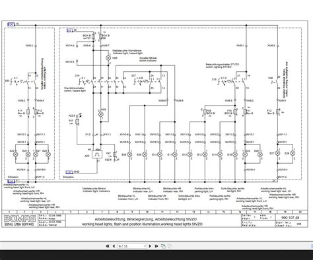Click the E14 lamp symbol

click(220, 154)
